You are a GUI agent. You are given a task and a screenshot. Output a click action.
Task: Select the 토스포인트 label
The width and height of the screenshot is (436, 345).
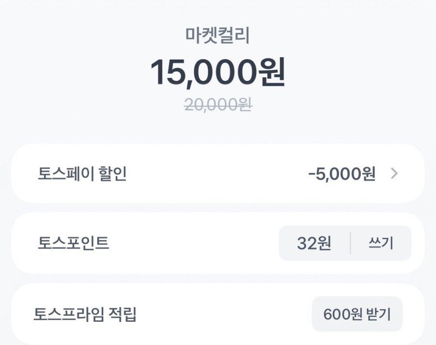click(74, 243)
